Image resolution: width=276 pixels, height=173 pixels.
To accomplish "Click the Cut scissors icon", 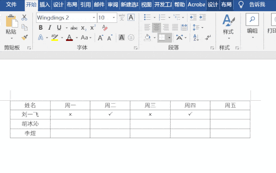I will 24,18.
